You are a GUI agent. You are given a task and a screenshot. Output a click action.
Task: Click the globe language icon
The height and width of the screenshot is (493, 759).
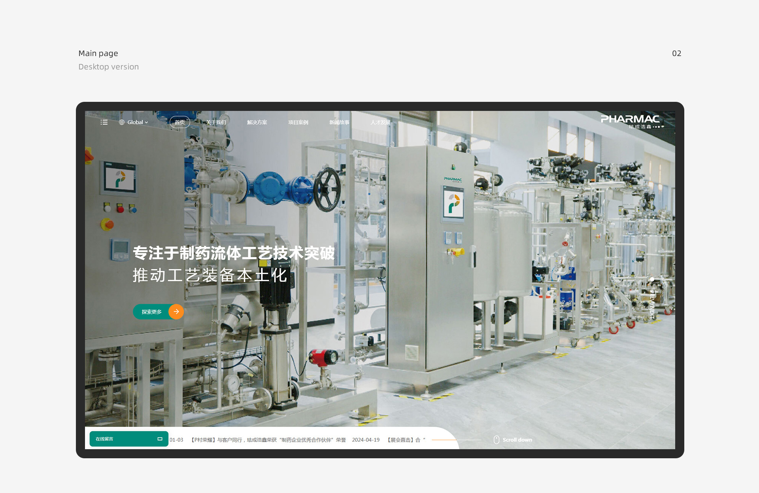tap(122, 122)
